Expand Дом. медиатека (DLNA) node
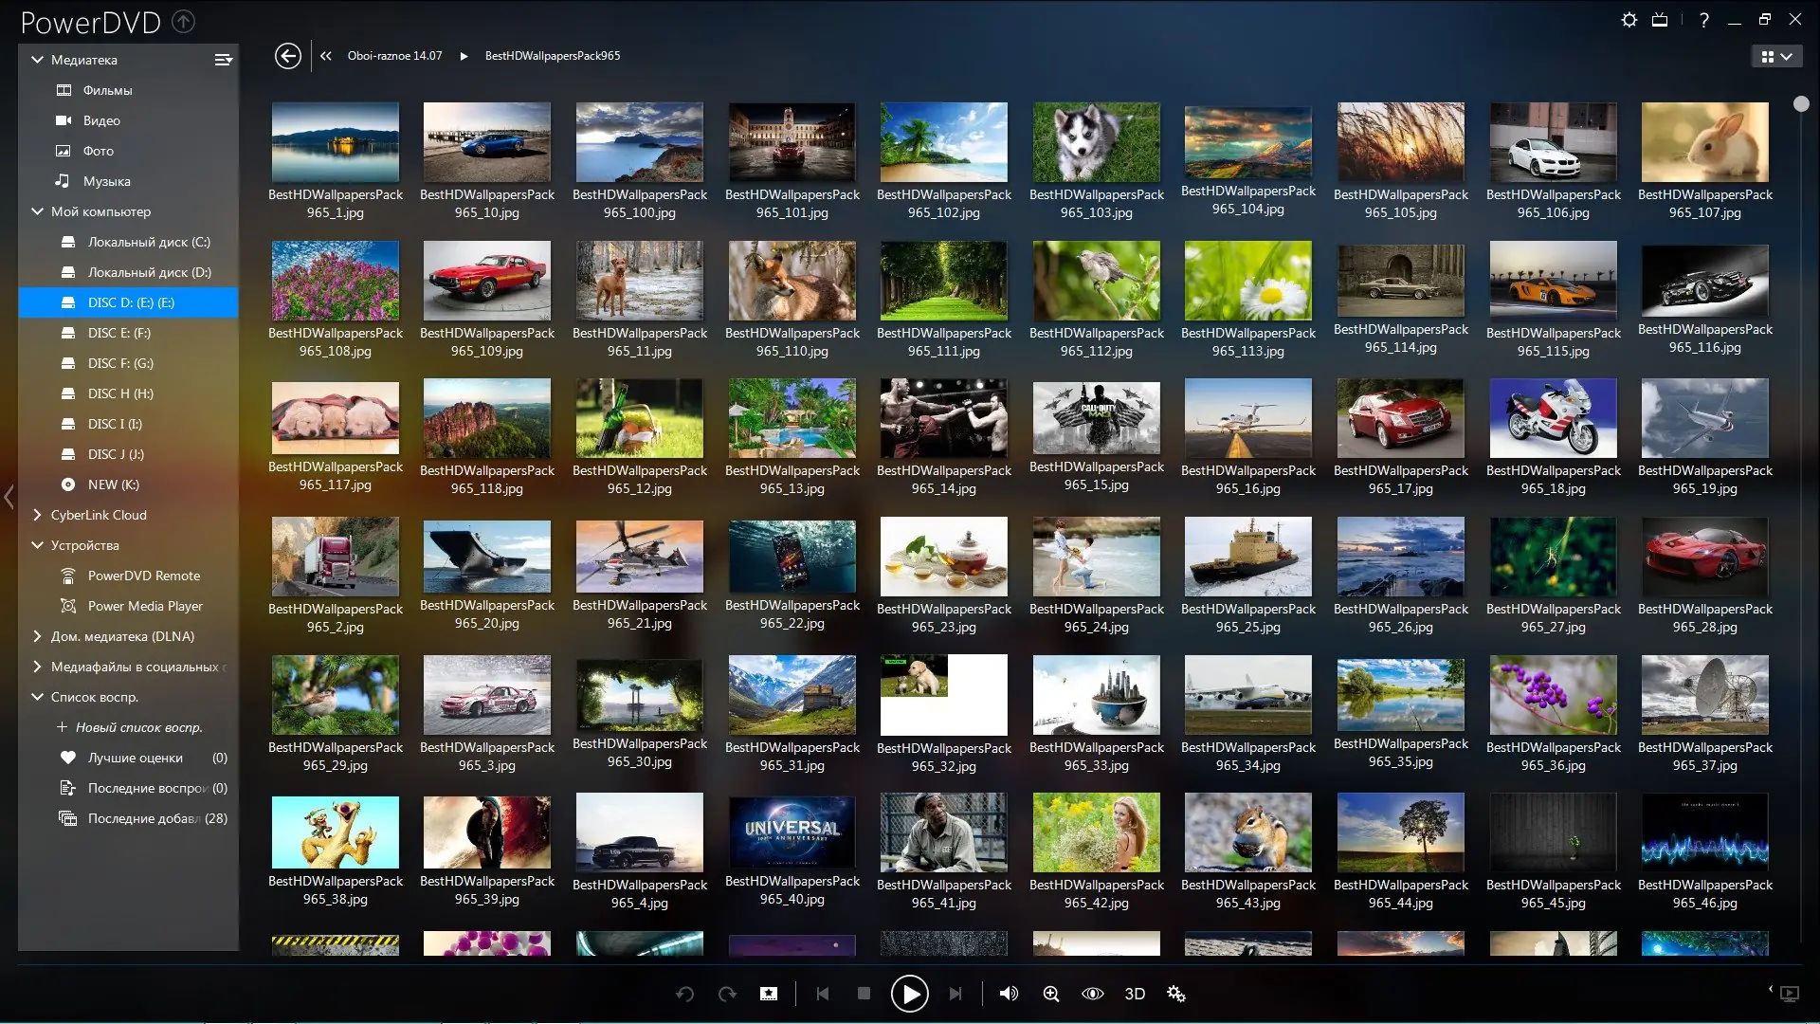This screenshot has width=1820, height=1024. (38, 636)
